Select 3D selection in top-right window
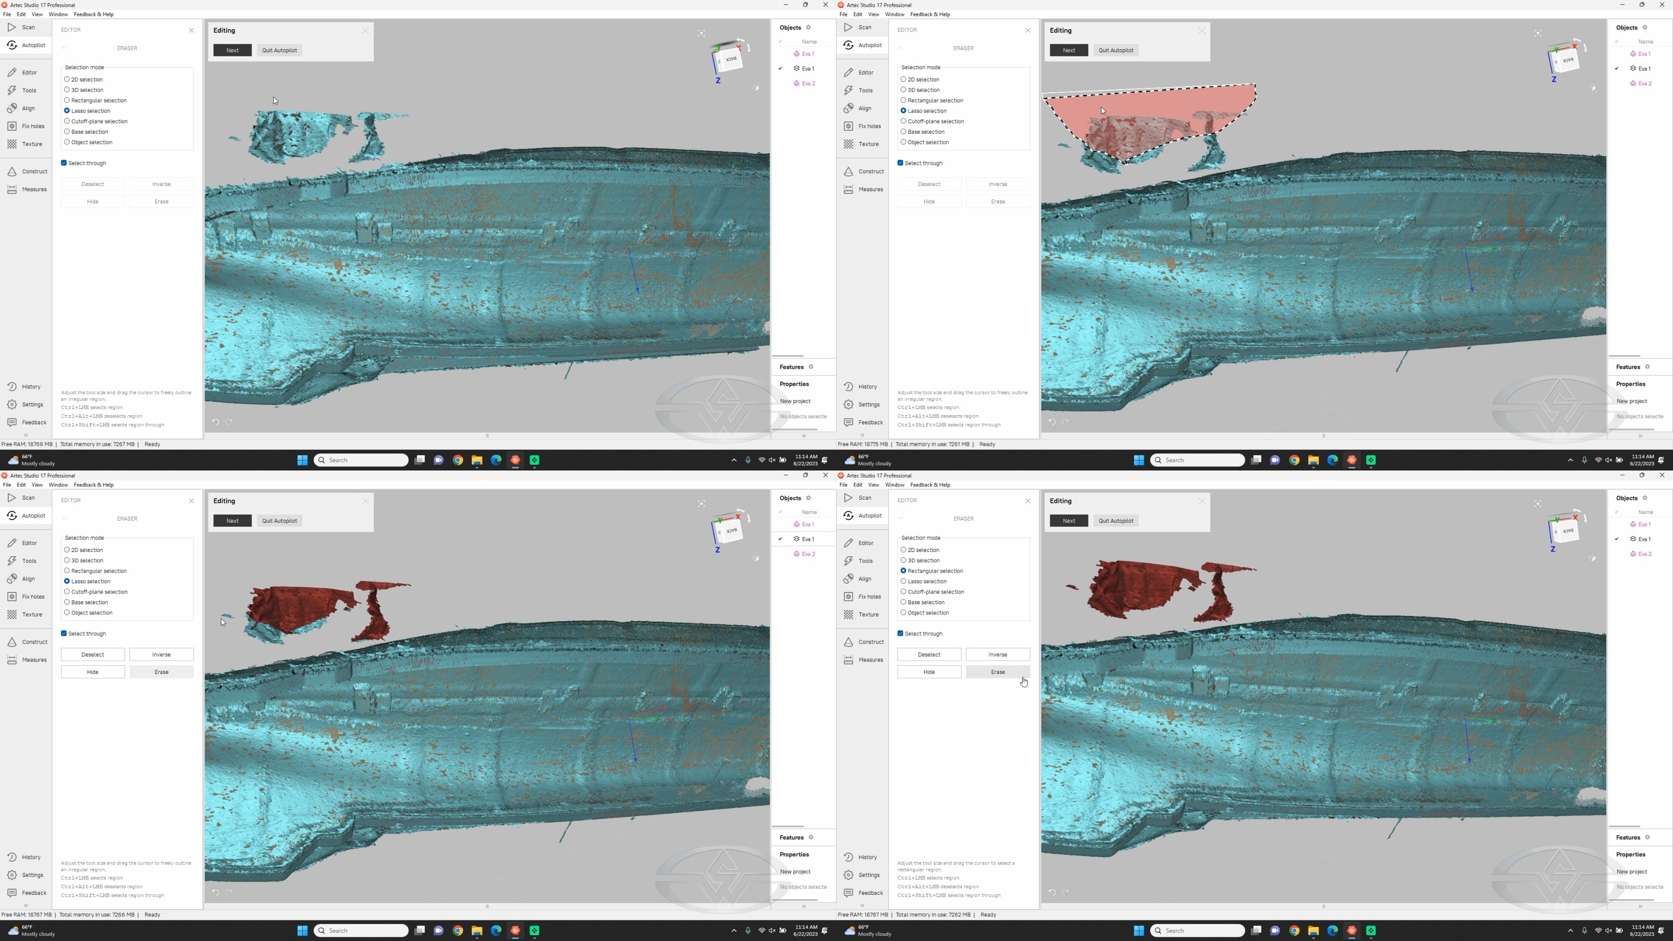Image resolution: width=1673 pixels, height=941 pixels. (x=920, y=90)
